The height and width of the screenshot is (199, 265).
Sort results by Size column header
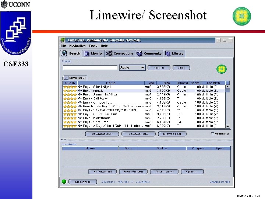pyautogui.click(x=167, y=83)
